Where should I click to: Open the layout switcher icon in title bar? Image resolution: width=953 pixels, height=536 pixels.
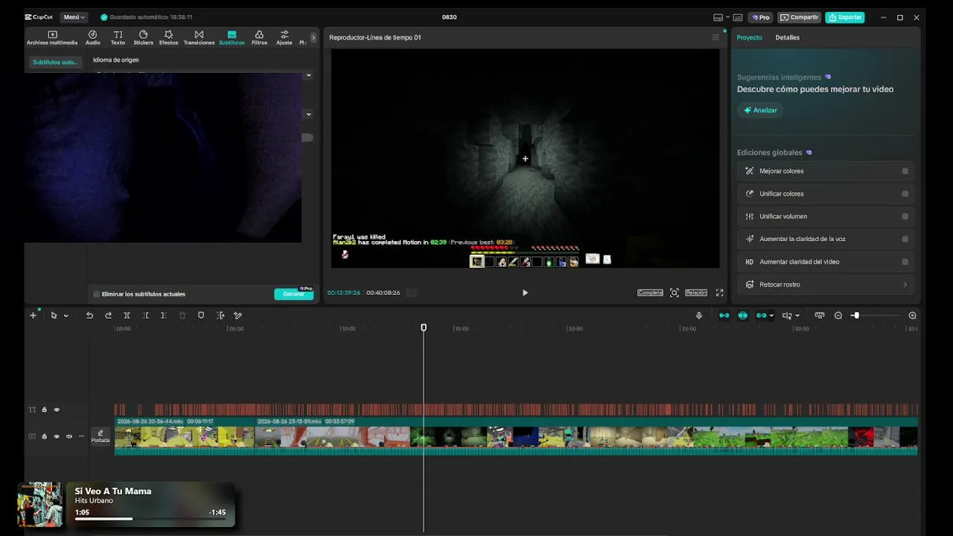point(719,17)
